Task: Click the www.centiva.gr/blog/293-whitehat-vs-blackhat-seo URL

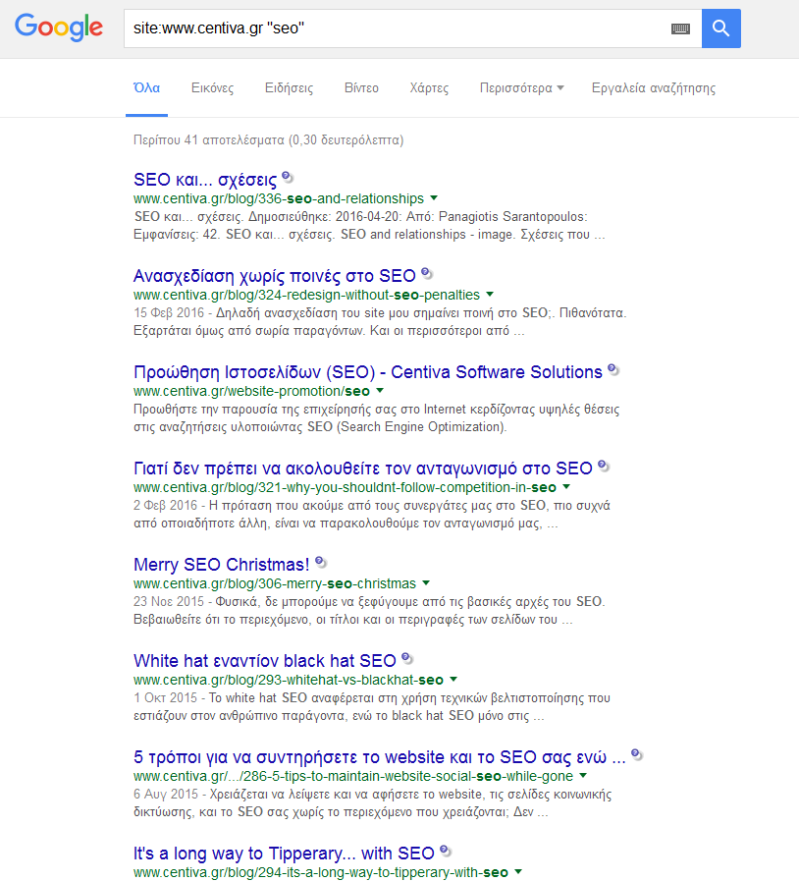Action: [289, 680]
